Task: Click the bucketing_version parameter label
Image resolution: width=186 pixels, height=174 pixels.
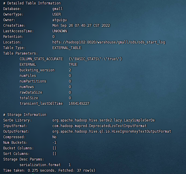Action: click(37, 70)
